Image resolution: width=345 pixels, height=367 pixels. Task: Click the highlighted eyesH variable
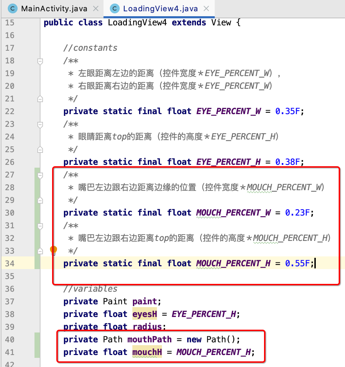pos(145,314)
